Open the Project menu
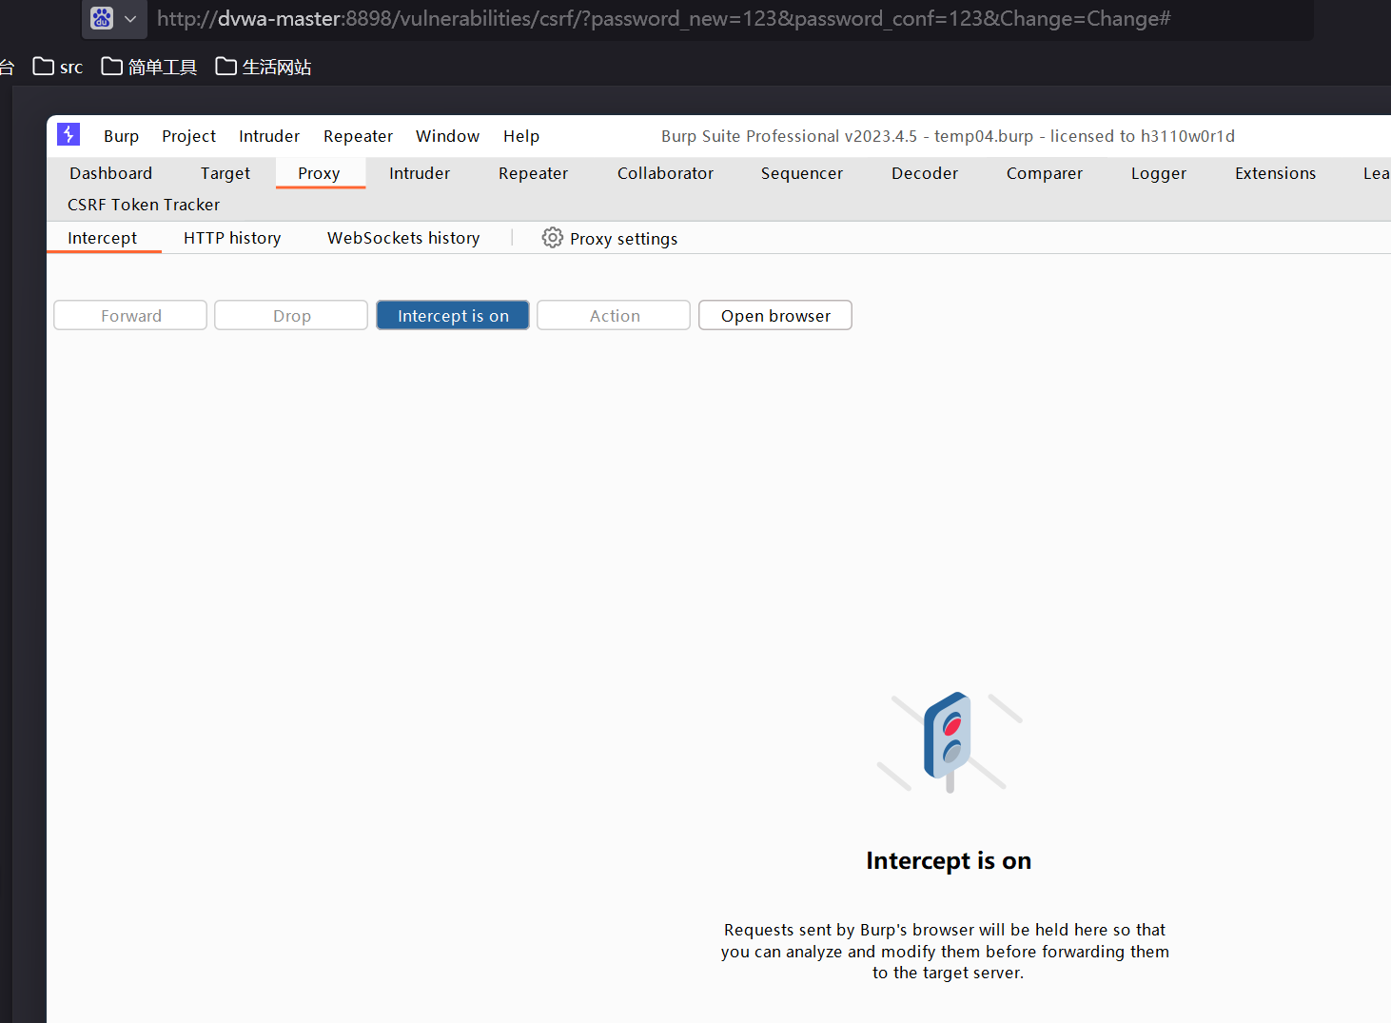The image size is (1391, 1023). pyautogui.click(x=188, y=136)
